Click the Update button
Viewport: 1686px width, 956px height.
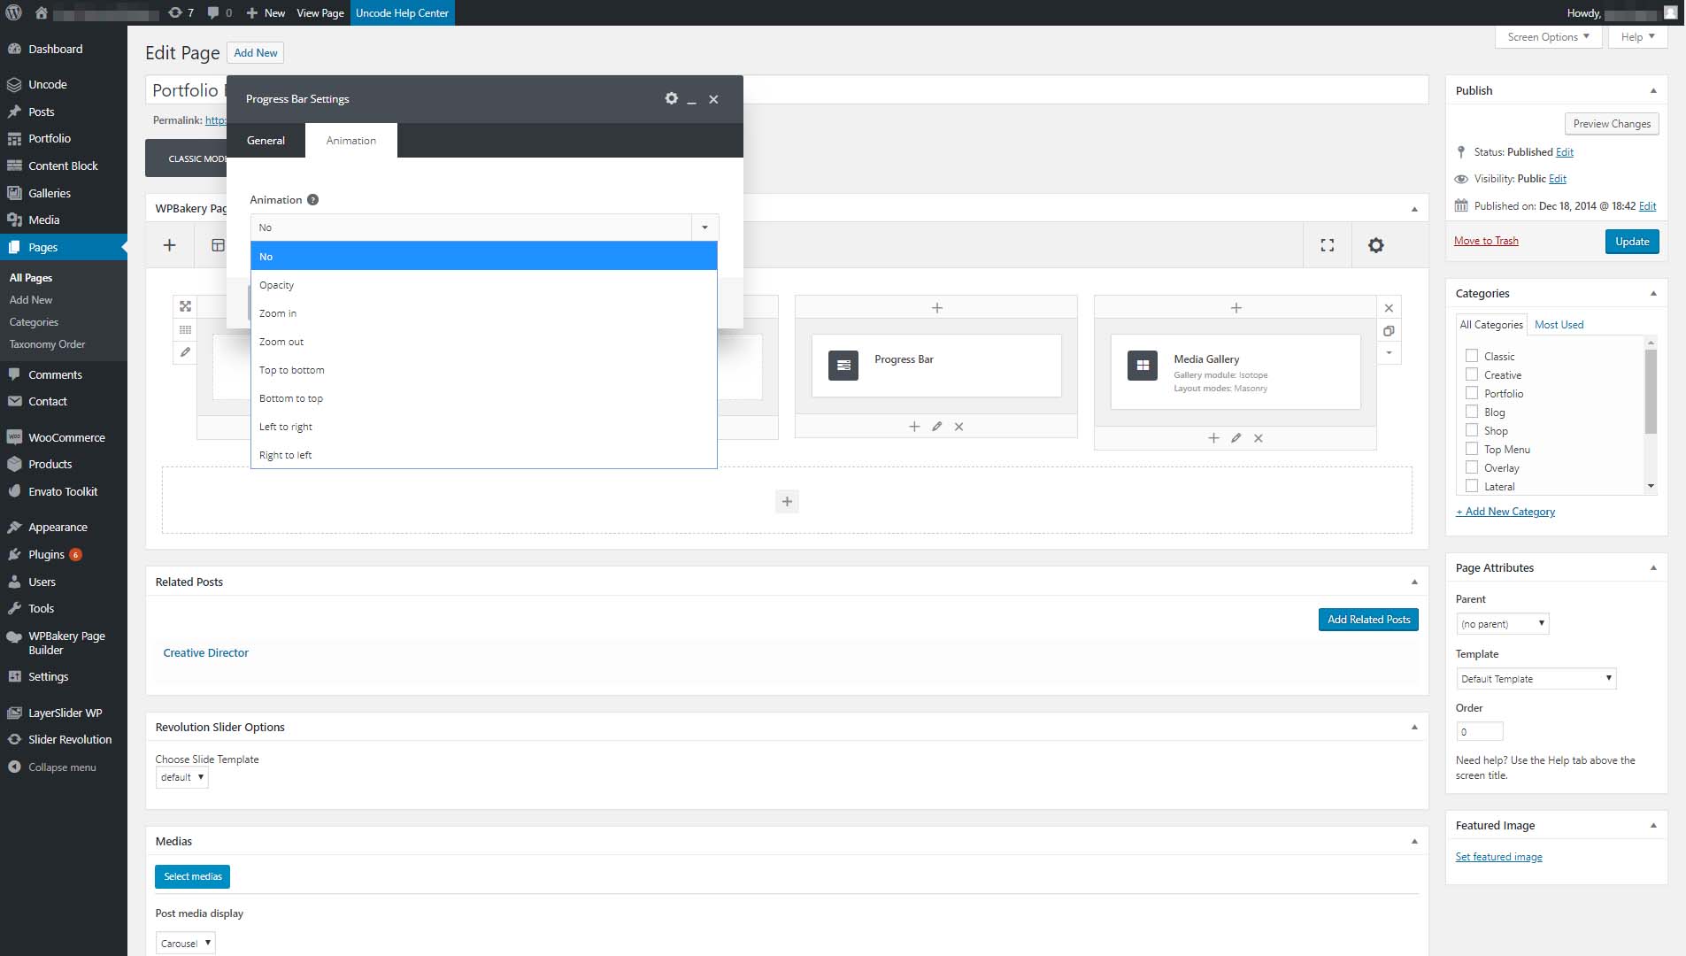coord(1631,242)
